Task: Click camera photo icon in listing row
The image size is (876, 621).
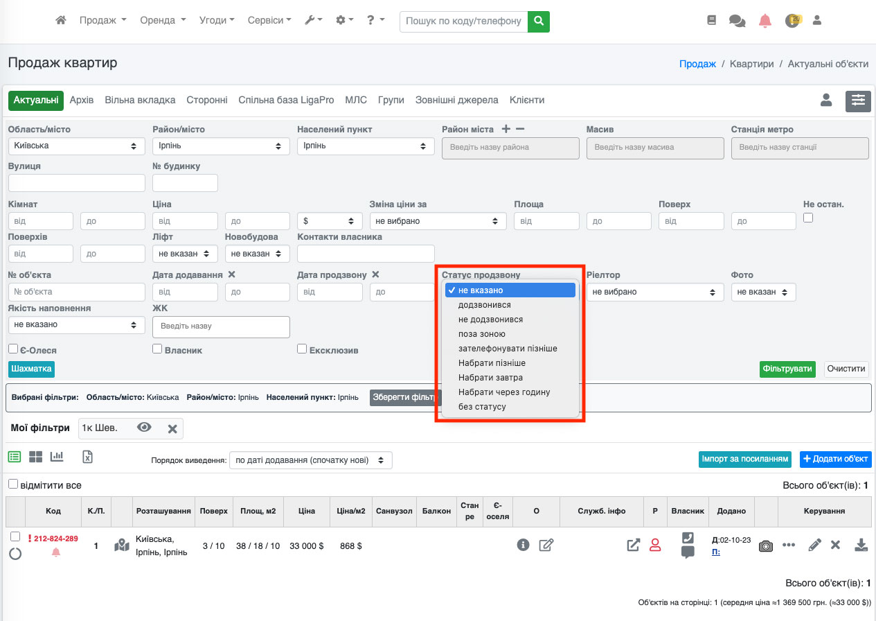Action: click(x=765, y=545)
